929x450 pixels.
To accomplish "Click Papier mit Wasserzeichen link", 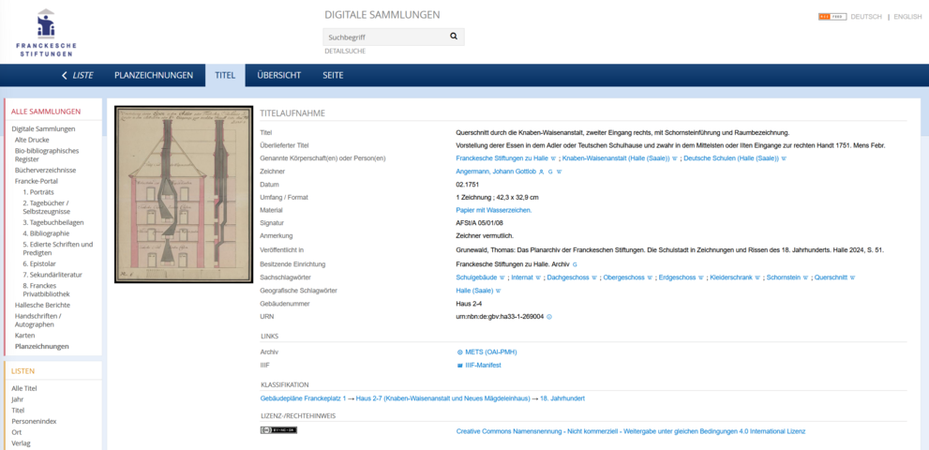I will (x=493, y=211).
